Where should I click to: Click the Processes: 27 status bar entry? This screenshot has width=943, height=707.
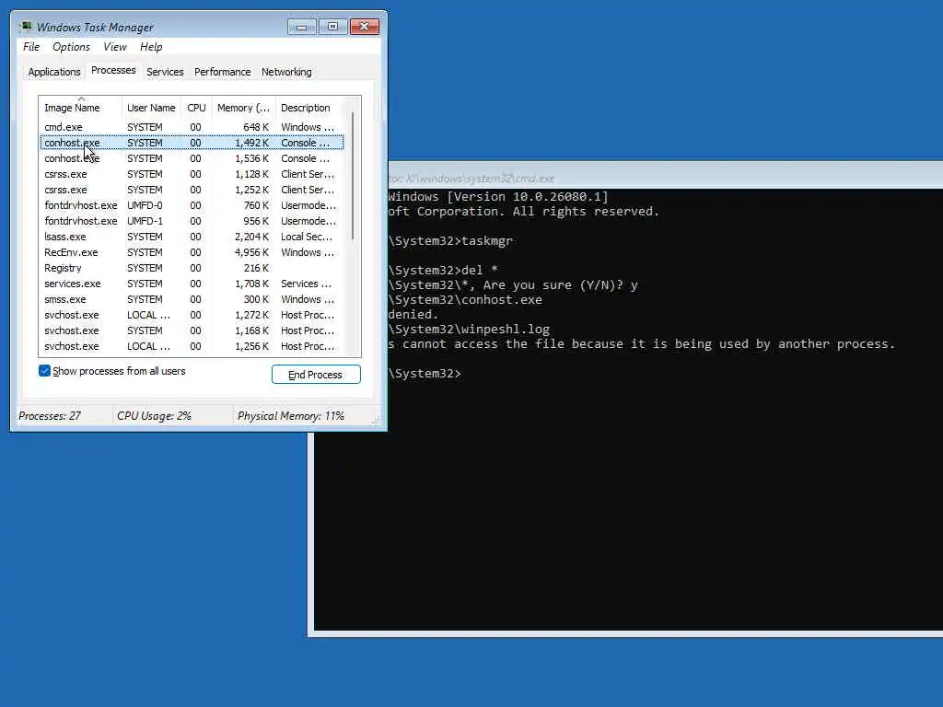[50, 416]
